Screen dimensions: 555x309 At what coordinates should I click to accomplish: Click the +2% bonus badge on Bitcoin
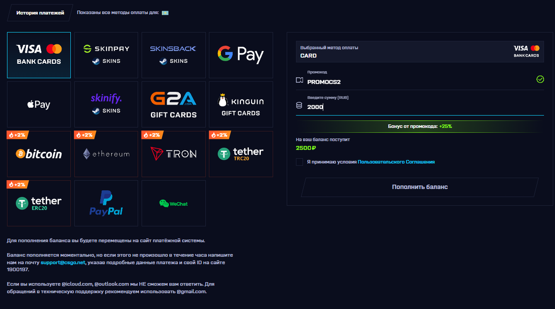click(18, 135)
